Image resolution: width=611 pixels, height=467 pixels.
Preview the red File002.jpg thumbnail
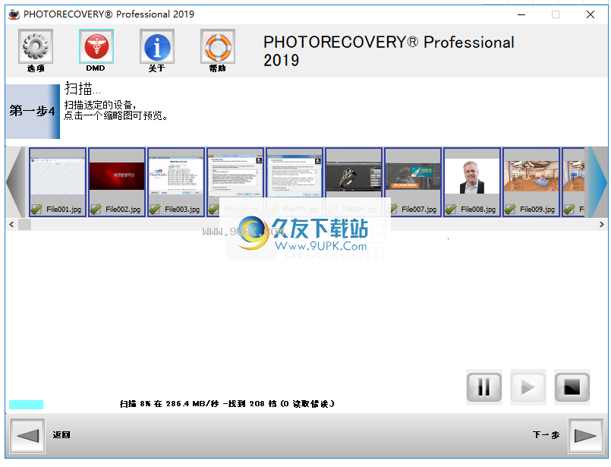(117, 176)
